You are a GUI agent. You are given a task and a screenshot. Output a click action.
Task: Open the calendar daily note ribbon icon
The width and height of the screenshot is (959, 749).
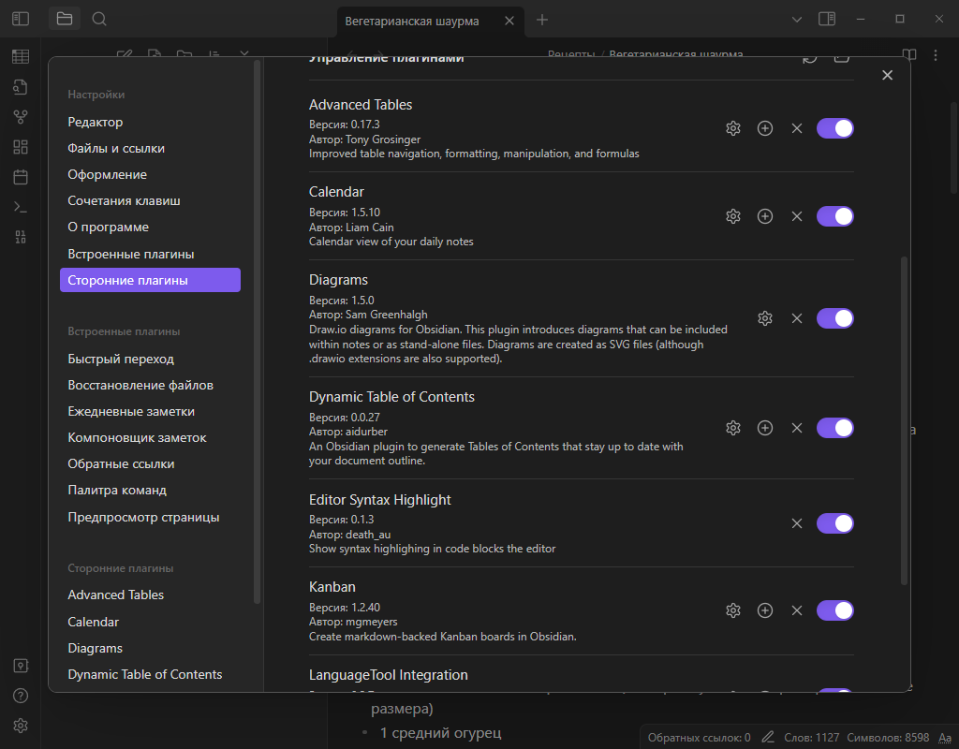coord(21,177)
